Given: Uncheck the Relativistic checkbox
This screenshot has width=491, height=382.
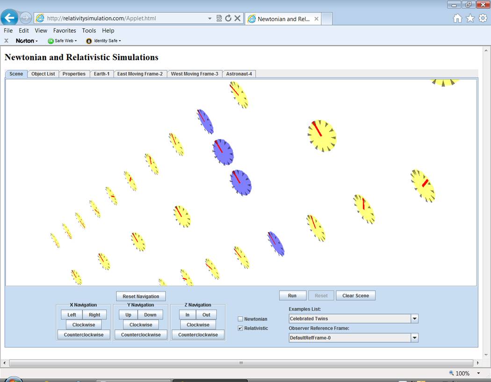Looking at the screenshot, I should 240,328.
